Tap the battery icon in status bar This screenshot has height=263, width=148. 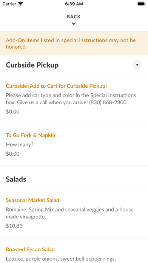point(142,4)
